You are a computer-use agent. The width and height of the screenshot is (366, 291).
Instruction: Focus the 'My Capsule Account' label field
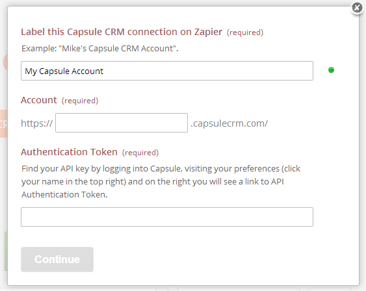pyautogui.click(x=167, y=71)
